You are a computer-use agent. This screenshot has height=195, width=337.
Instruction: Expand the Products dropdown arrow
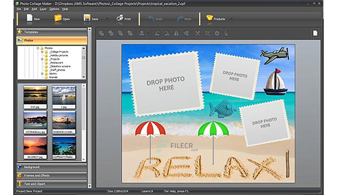tap(231, 19)
